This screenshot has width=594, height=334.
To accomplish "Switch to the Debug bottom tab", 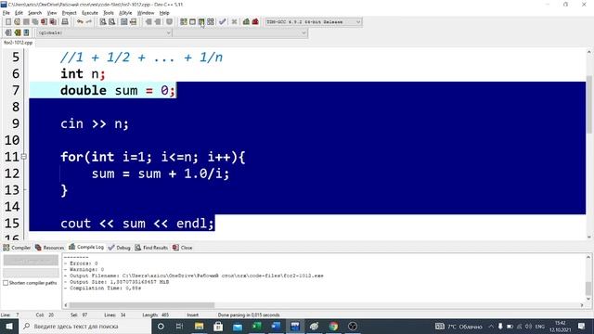I will [x=120, y=248].
